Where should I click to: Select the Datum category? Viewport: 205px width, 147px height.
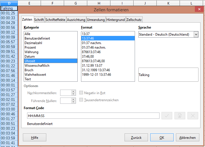tap(29, 57)
